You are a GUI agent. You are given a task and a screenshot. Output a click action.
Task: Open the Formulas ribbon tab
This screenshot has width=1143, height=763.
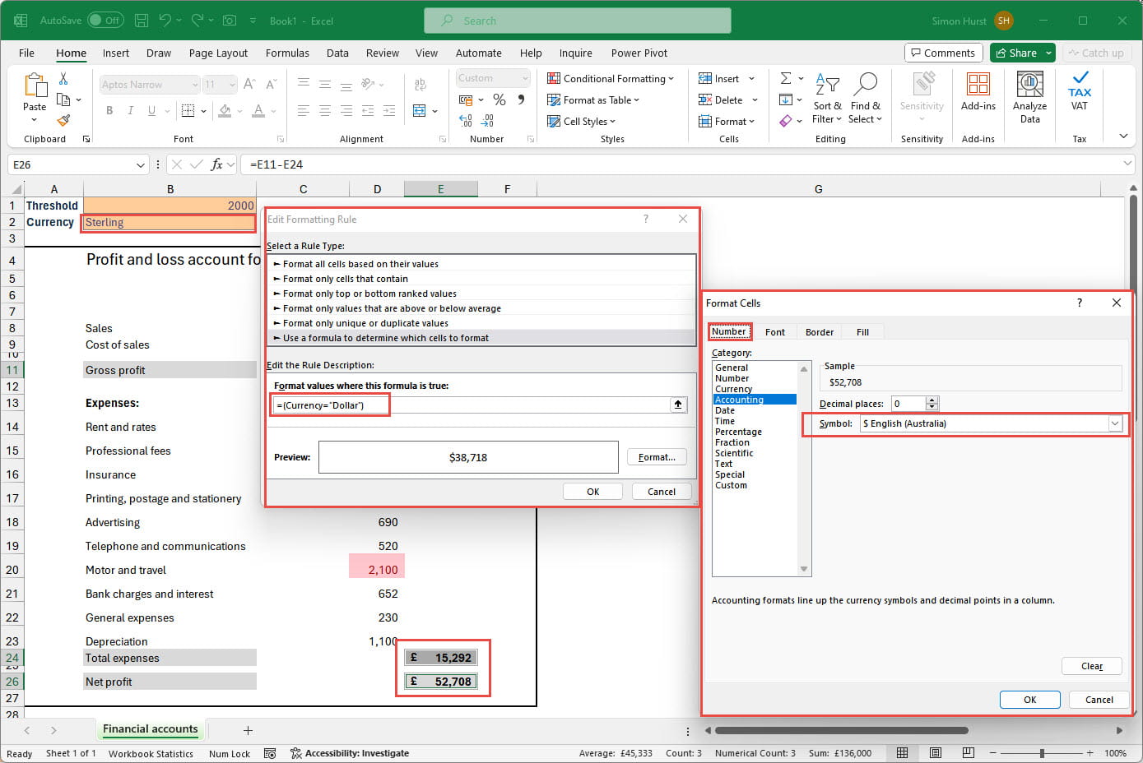(x=287, y=53)
